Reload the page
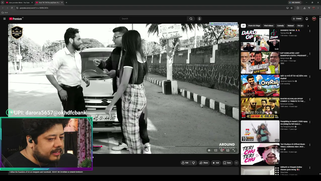321x181 pixels. coord(12,8)
